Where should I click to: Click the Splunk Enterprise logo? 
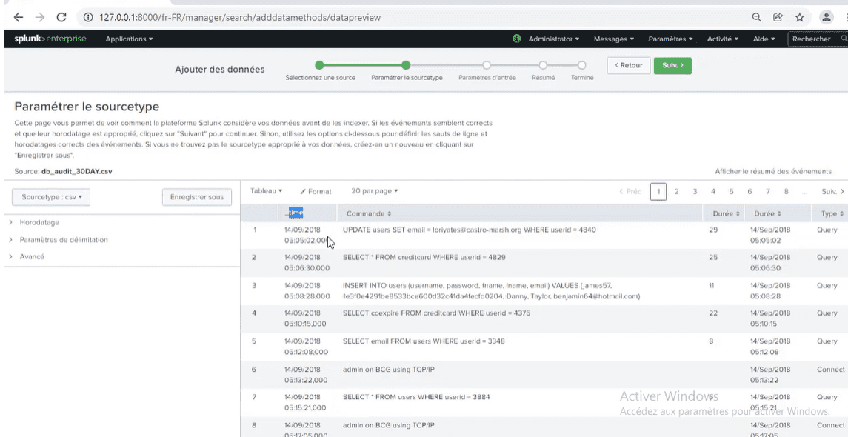click(x=50, y=39)
